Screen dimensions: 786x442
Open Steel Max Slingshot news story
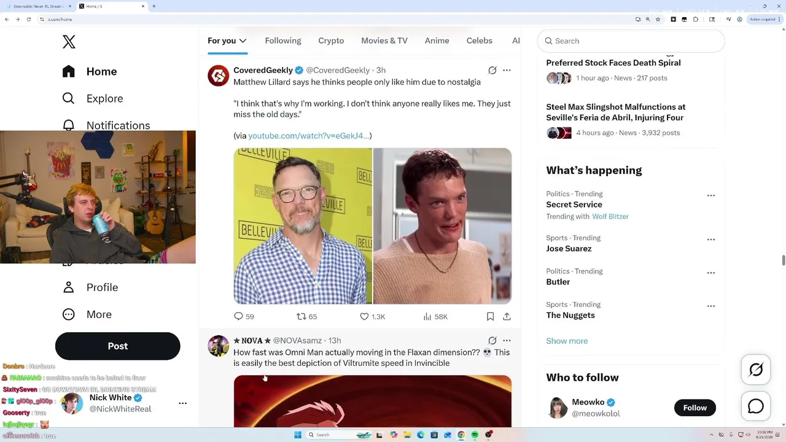(x=616, y=112)
